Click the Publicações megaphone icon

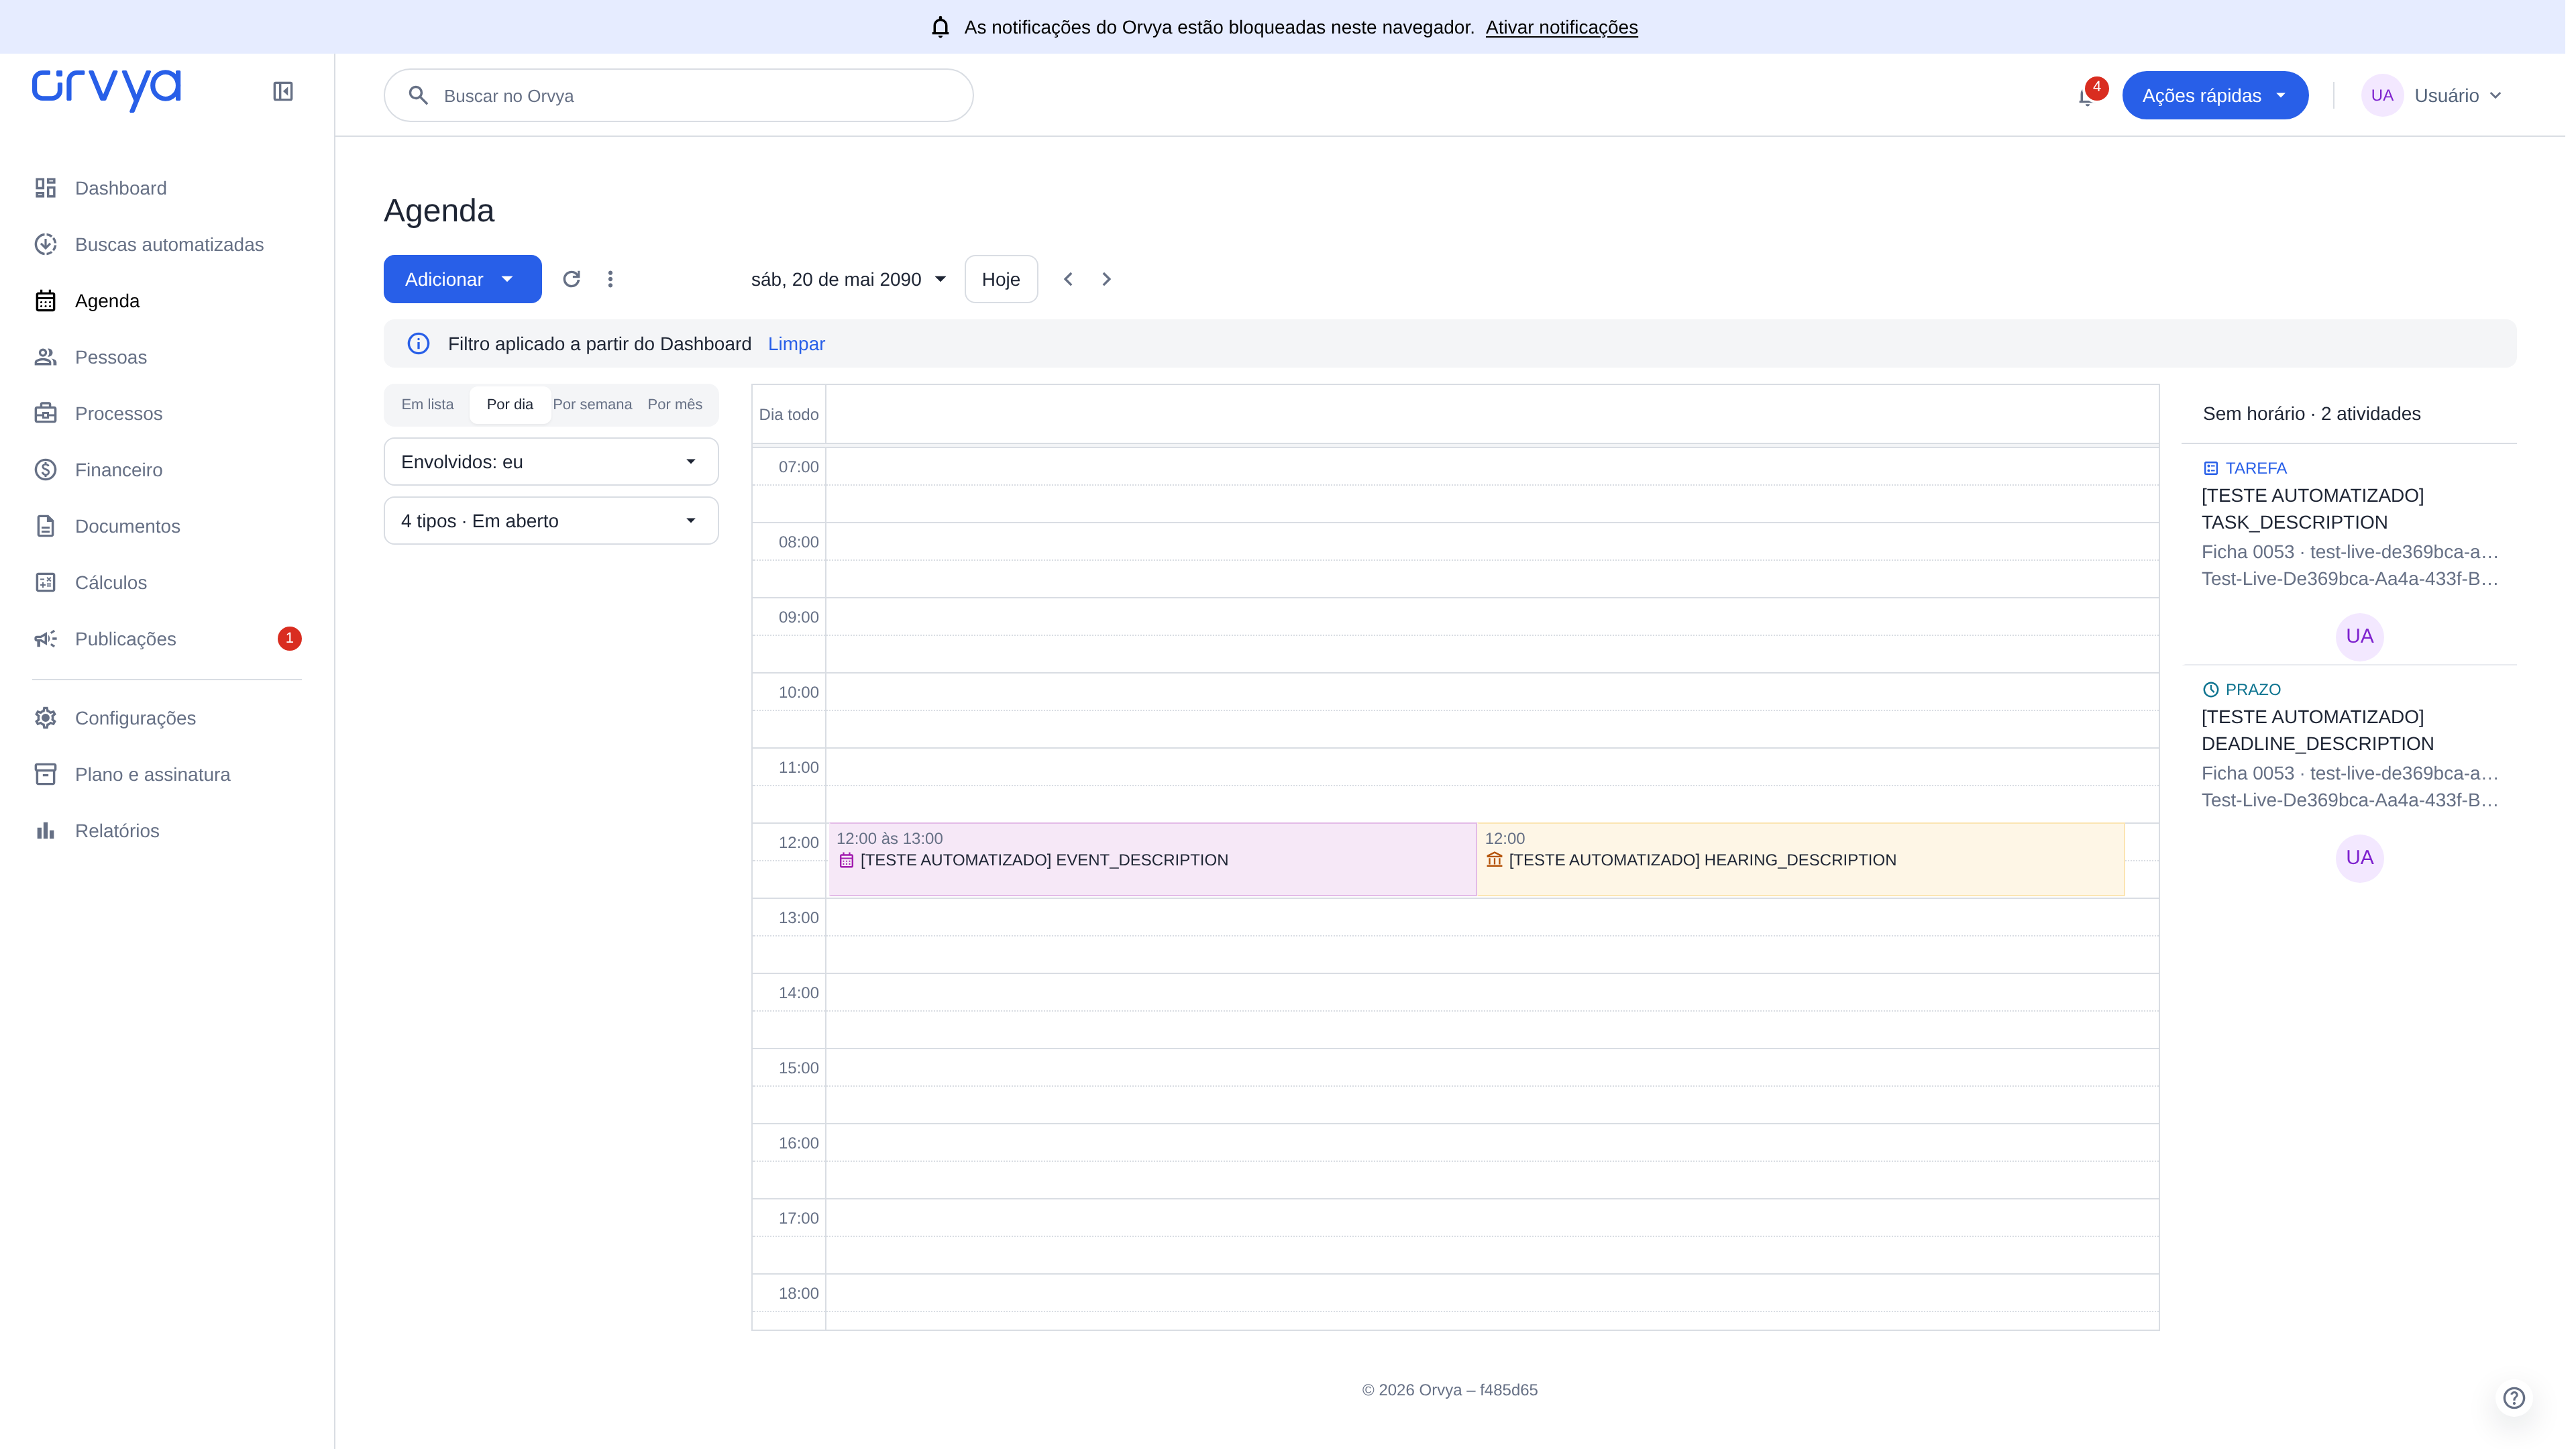click(x=46, y=639)
